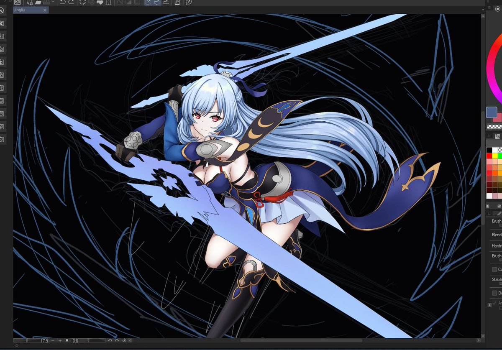
Task: Click the color set tab icon
Action: tap(497, 136)
